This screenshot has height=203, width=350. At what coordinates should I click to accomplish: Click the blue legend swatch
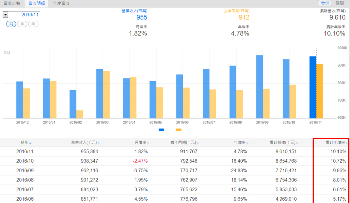(x=161, y=130)
